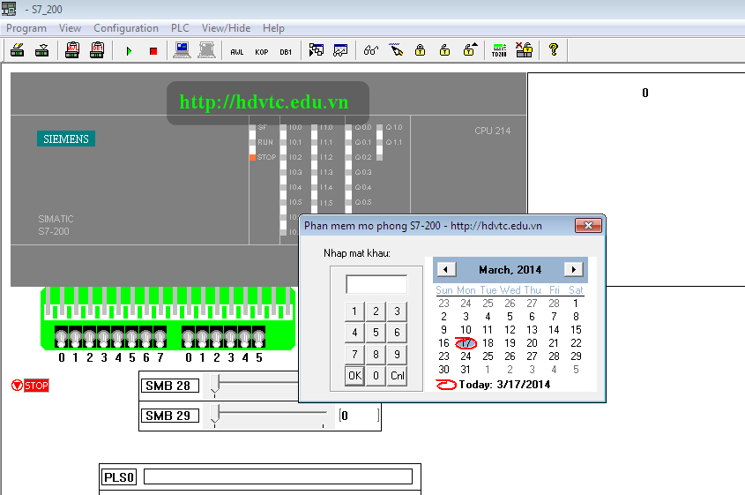Start the PLC with the green Run arrow

tap(129, 51)
